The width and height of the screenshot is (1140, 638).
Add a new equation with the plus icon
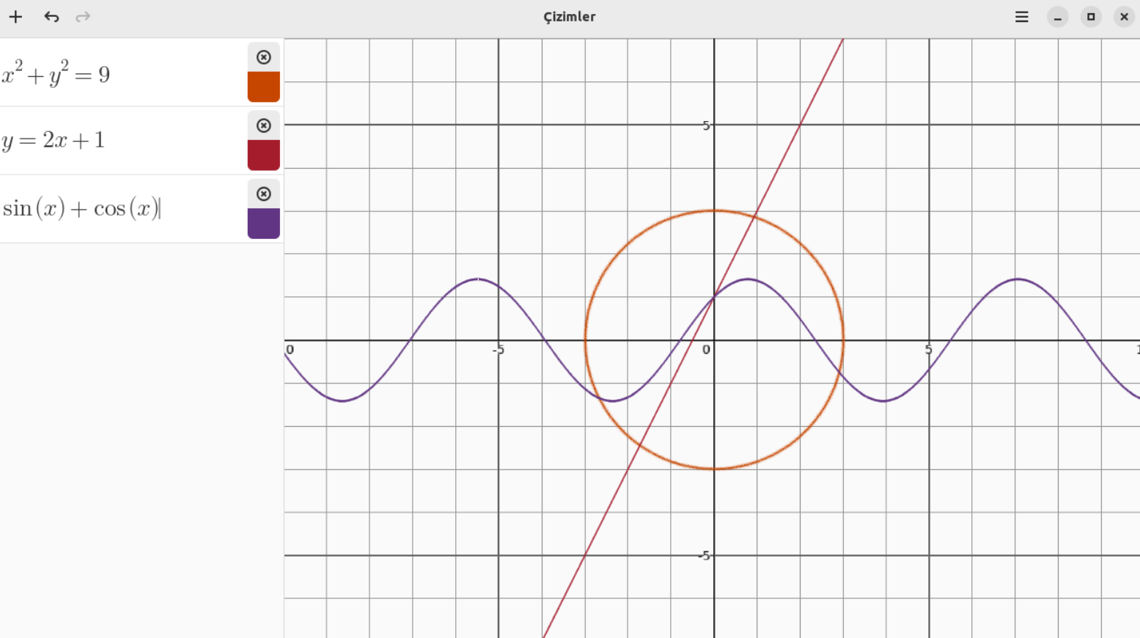click(x=15, y=17)
